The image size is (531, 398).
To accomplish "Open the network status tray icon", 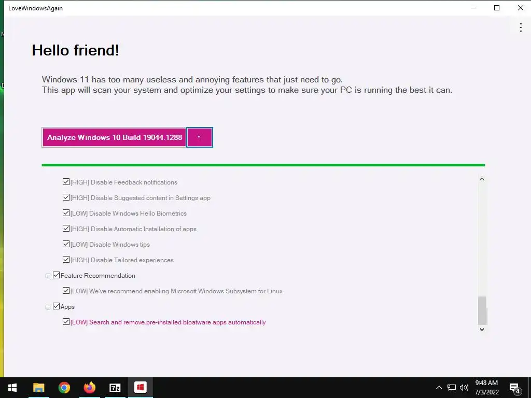I will pos(452,388).
